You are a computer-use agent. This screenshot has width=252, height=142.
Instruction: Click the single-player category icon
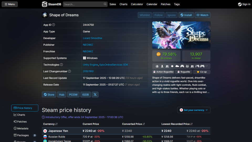click(162, 66)
